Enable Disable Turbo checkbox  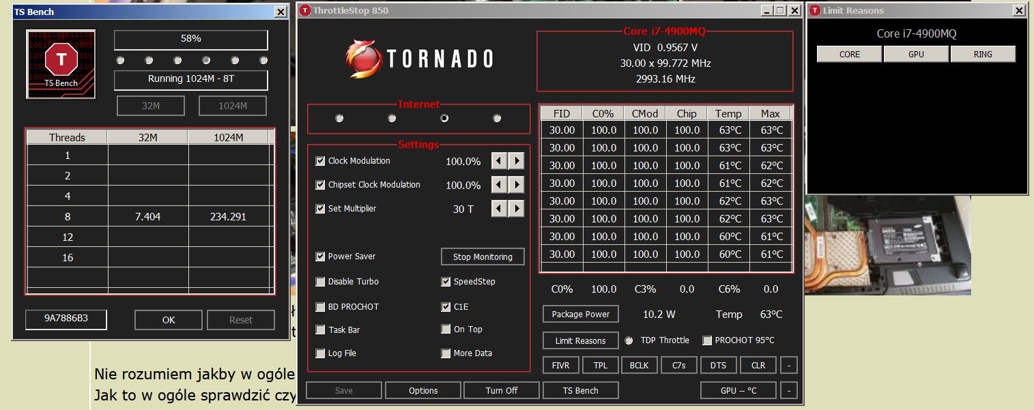click(320, 282)
